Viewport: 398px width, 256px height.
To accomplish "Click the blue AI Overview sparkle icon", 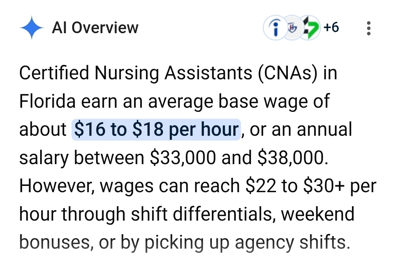I will 32,28.
